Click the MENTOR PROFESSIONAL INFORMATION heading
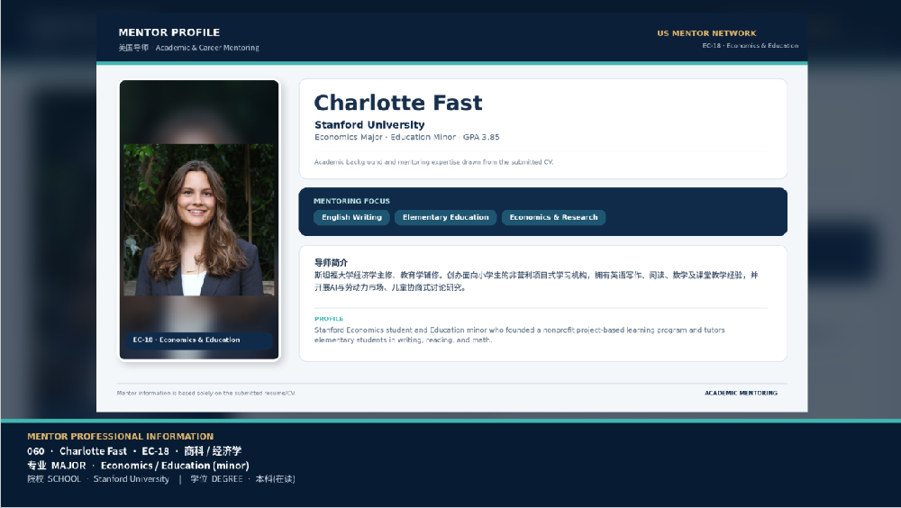Image resolution: width=901 pixels, height=508 pixels. (120, 437)
